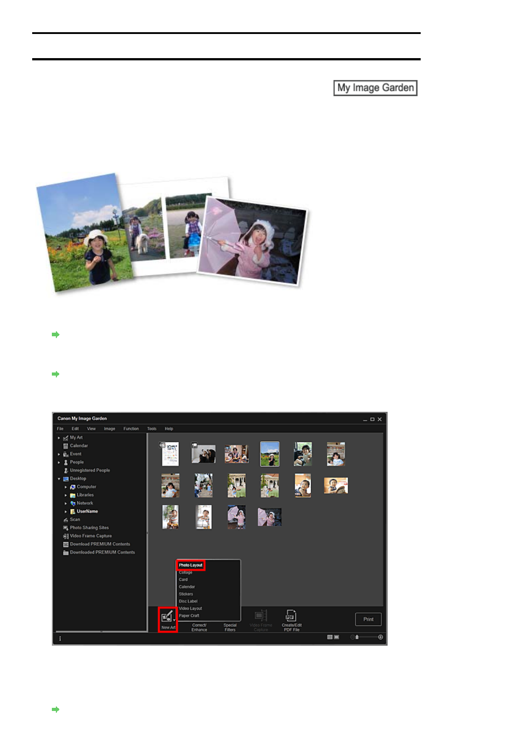Image resolution: width=532 pixels, height=753 pixels.
Task: Click the info icon in status bar
Action: pyautogui.click(x=60, y=639)
